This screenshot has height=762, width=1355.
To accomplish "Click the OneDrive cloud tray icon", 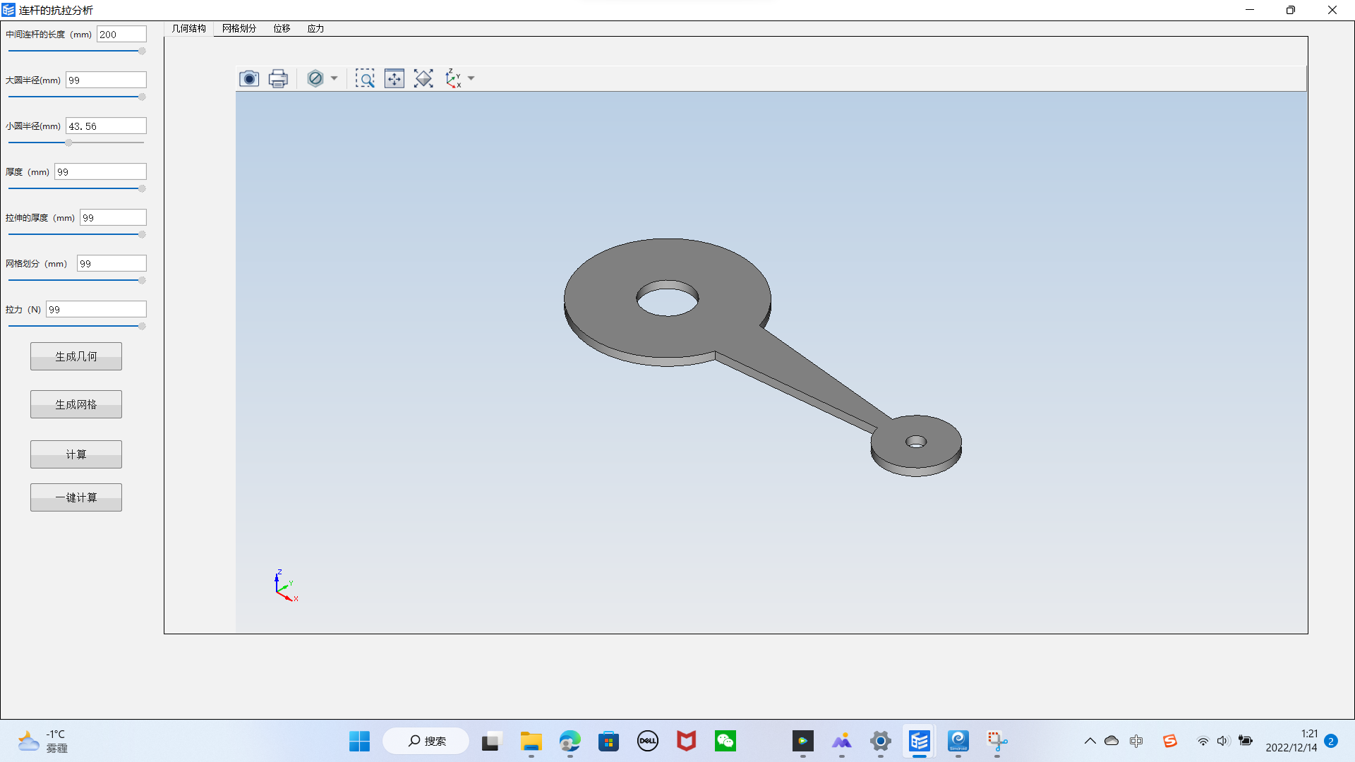I will click(x=1112, y=741).
